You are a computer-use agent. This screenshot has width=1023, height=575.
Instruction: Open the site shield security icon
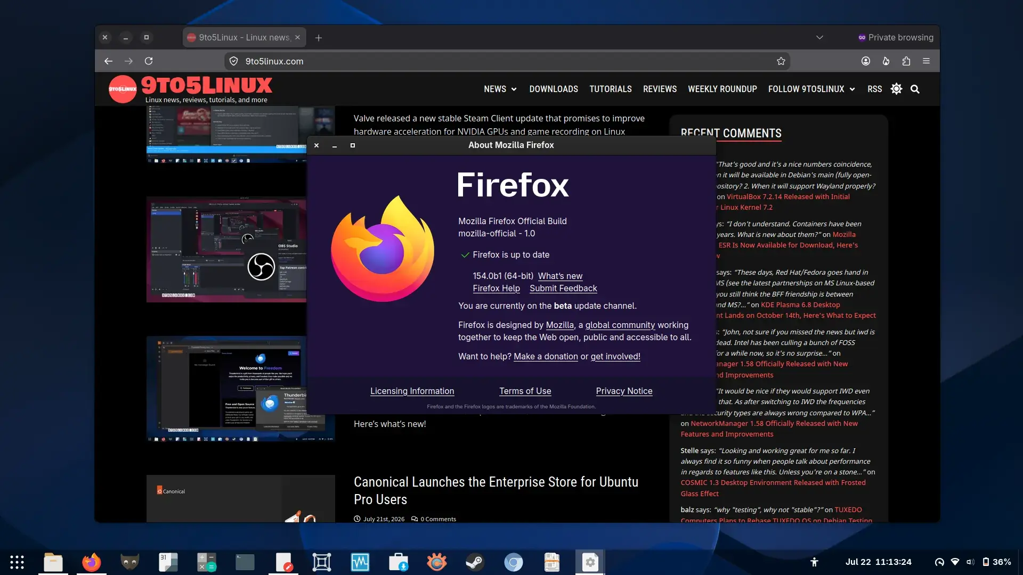(233, 61)
